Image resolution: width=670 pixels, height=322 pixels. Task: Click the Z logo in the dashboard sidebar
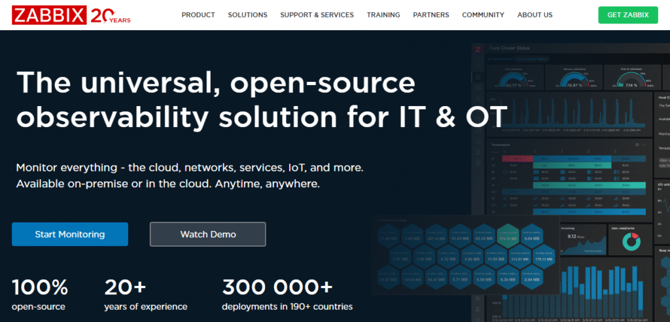pyautogui.click(x=478, y=49)
